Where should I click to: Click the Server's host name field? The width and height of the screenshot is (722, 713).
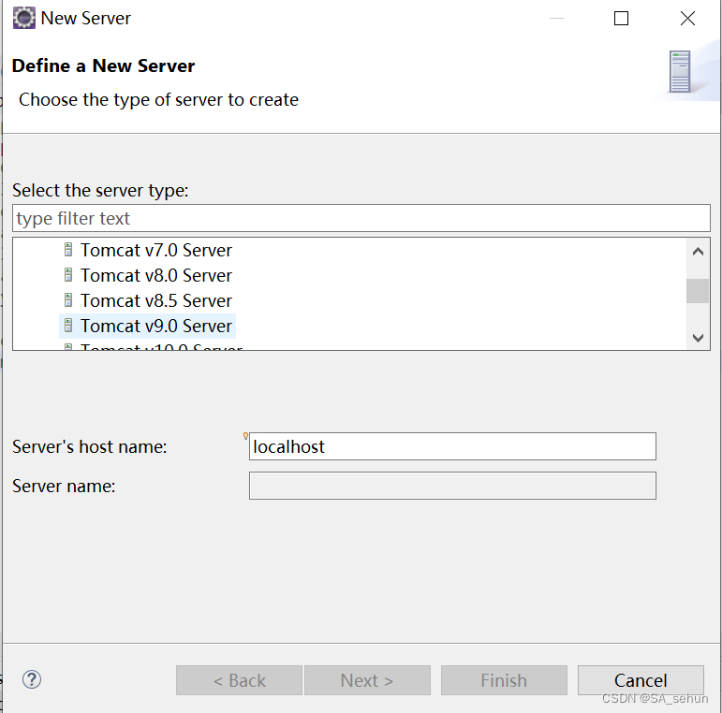452,446
